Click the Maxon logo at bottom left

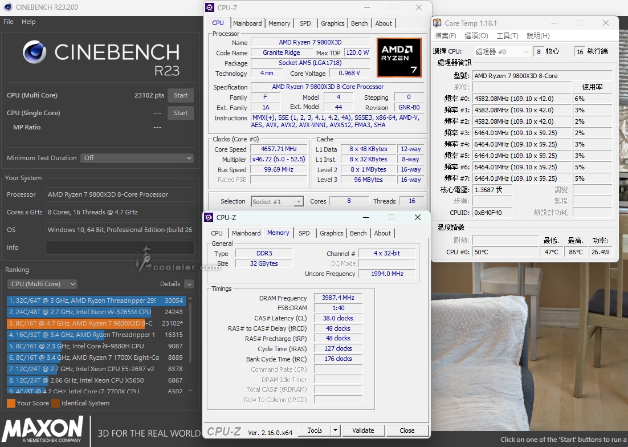coord(42,429)
